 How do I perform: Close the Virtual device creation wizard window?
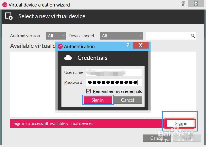pyautogui.click(x=196, y=4)
